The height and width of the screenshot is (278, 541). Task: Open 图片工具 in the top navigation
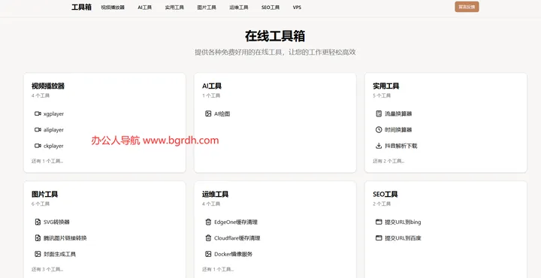207,8
